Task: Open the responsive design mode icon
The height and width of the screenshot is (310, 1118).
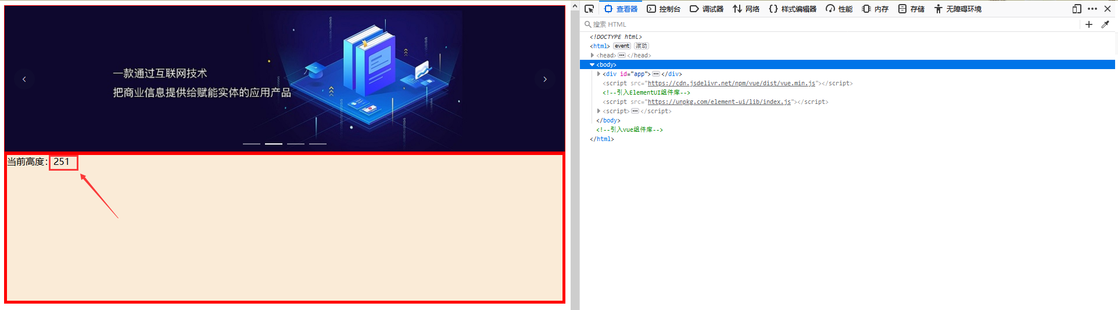Action: (x=1077, y=9)
